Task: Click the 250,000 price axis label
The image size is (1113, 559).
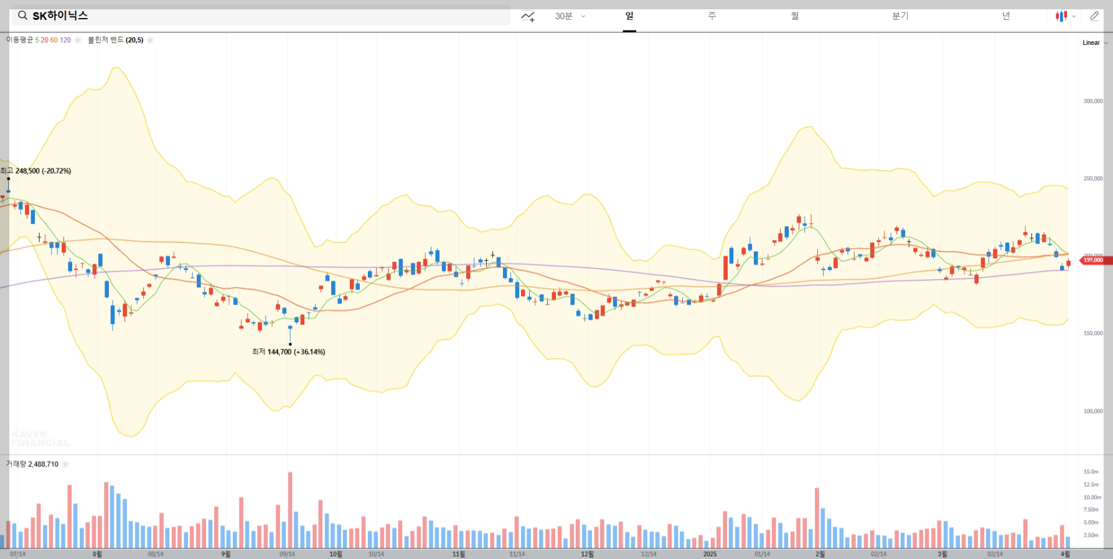Action: pyautogui.click(x=1093, y=178)
